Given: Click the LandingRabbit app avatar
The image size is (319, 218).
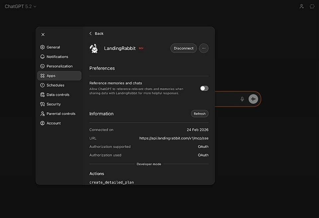Looking at the screenshot, I should (94, 48).
